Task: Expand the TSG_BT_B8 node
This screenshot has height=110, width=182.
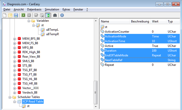Action: point(14,70)
